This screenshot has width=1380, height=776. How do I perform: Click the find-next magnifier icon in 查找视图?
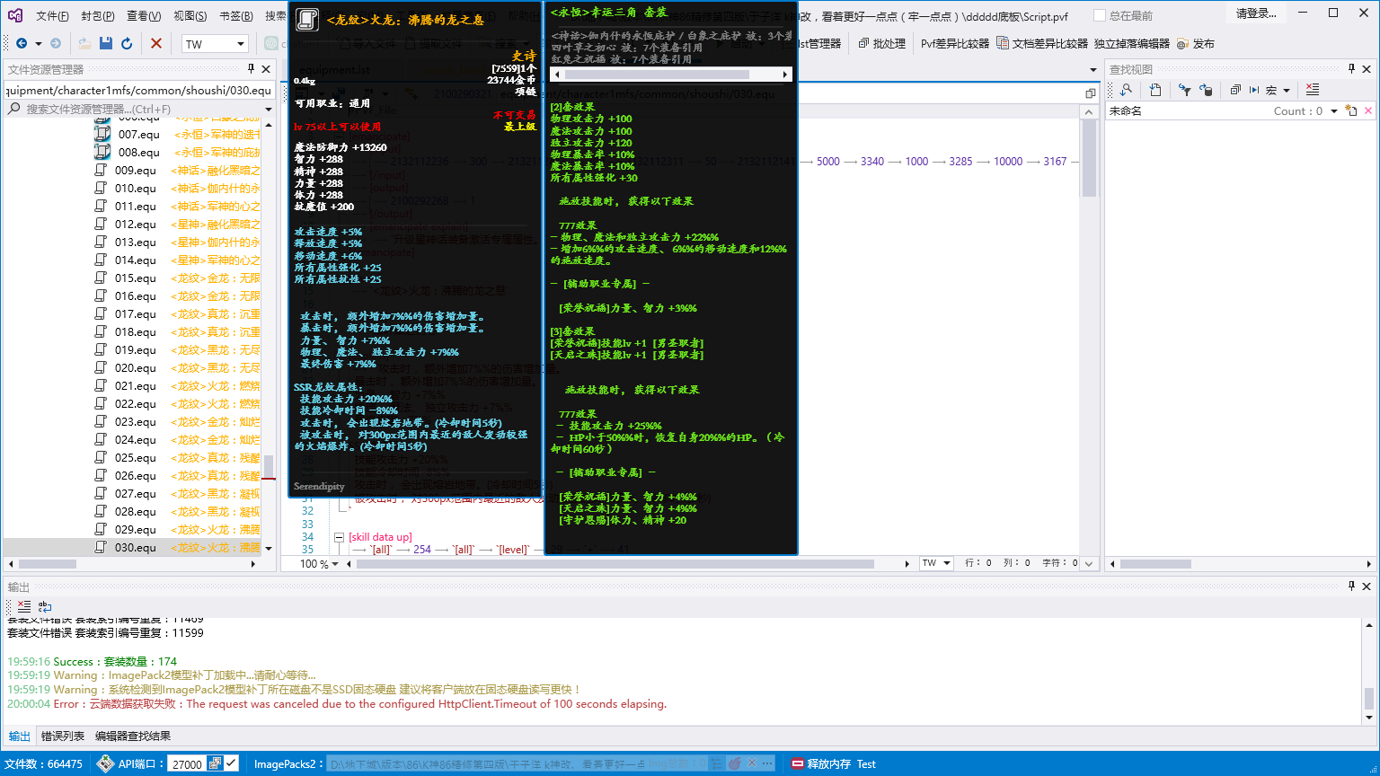(x=1125, y=90)
